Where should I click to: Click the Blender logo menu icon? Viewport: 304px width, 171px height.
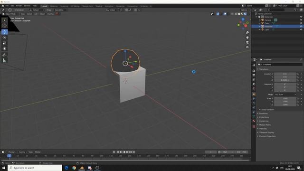[3, 6]
